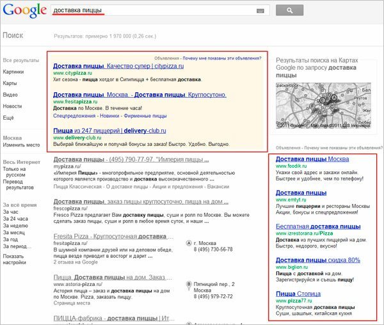The width and height of the screenshot is (384, 325).
Task: Open Акции и предложения sitelink
Action: click(x=177, y=187)
